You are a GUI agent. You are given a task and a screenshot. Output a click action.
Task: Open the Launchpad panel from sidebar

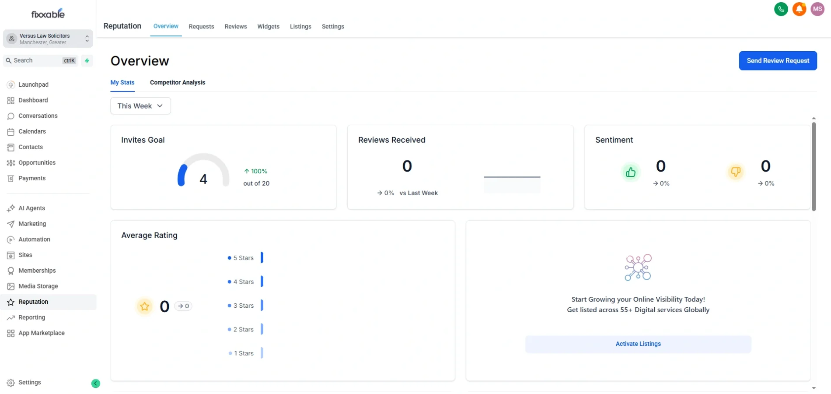[x=11, y=84]
